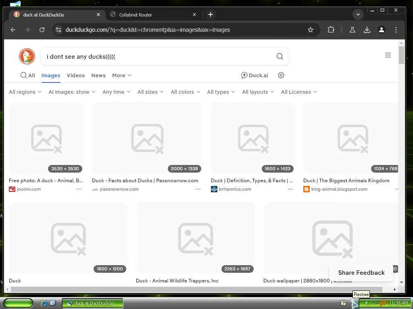Click the help question mark tray icon
Viewport: 413px width, 309px height.
343,303
